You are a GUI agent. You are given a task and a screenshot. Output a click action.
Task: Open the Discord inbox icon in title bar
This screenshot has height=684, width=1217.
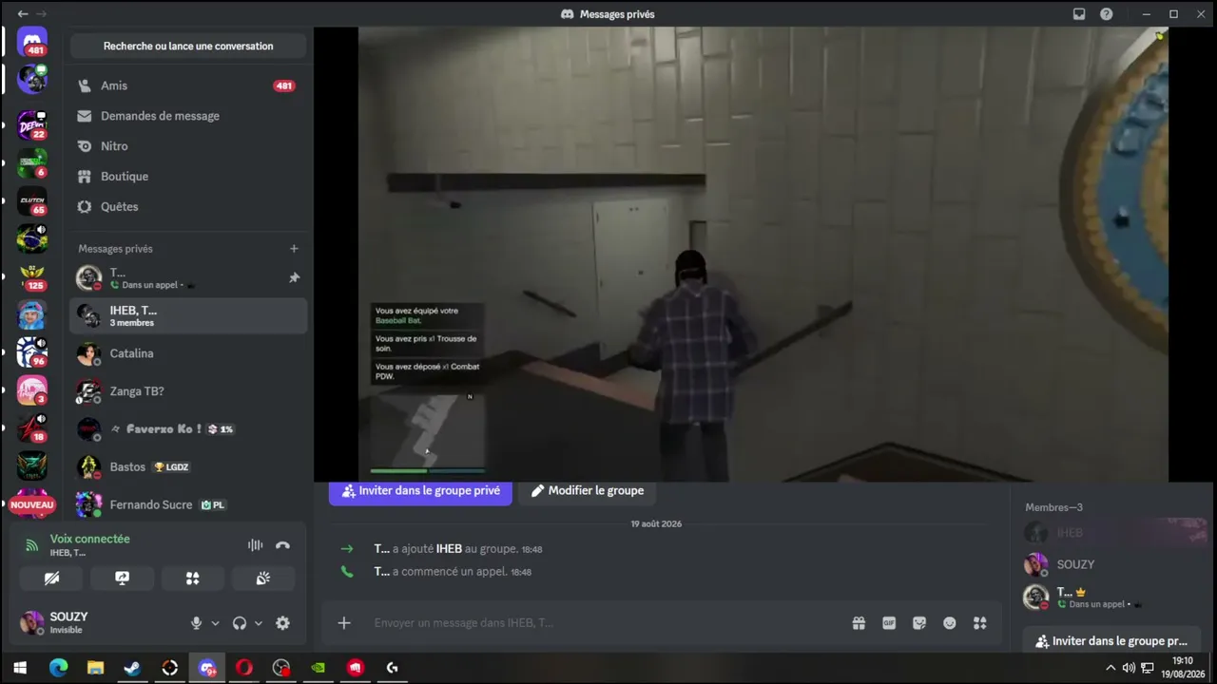click(x=1079, y=14)
